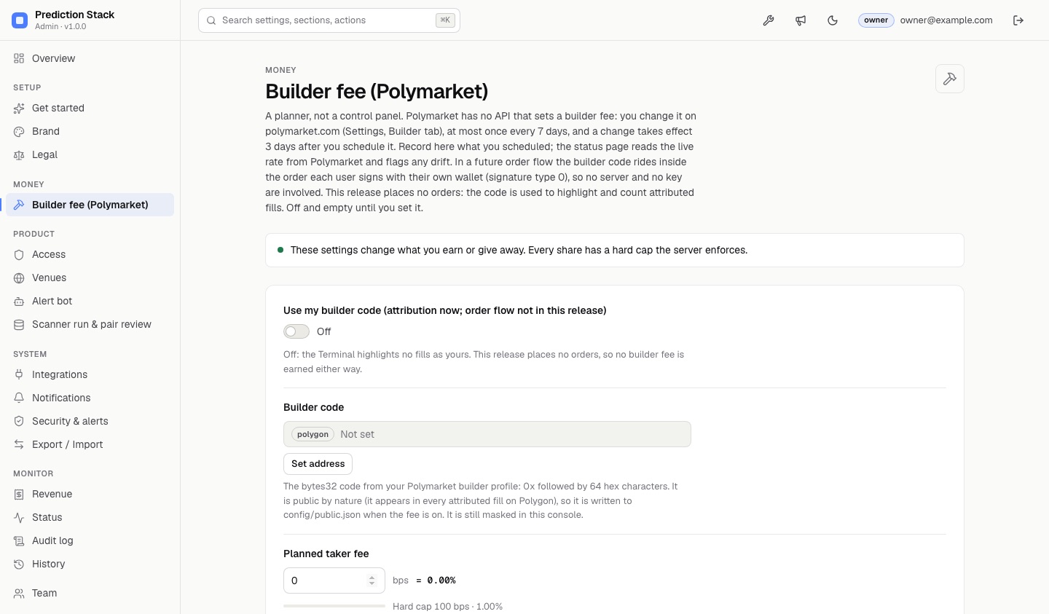Click the History clock icon

[19, 564]
